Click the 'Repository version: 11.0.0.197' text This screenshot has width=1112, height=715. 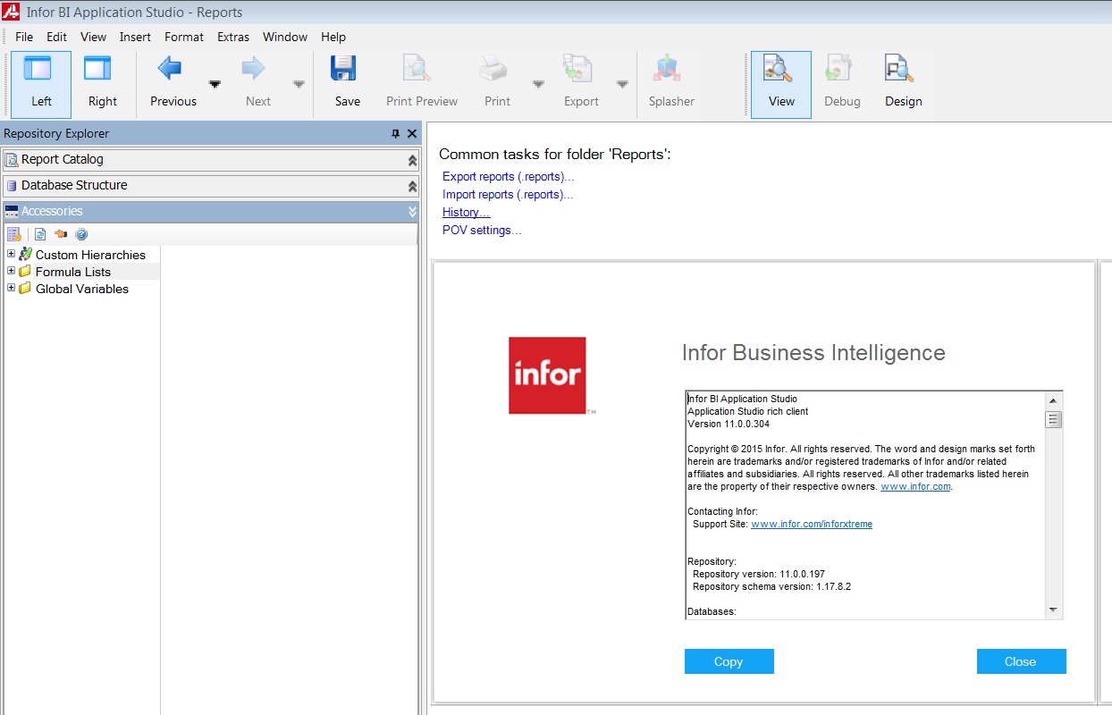(758, 575)
